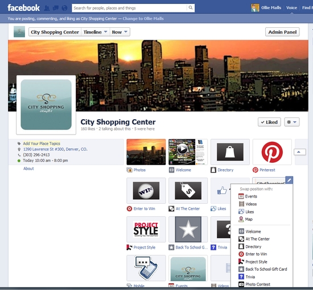The width and height of the screenshot is (313, 290).
Task: Click the Project Style label link
Action: (x=145, y=247)
